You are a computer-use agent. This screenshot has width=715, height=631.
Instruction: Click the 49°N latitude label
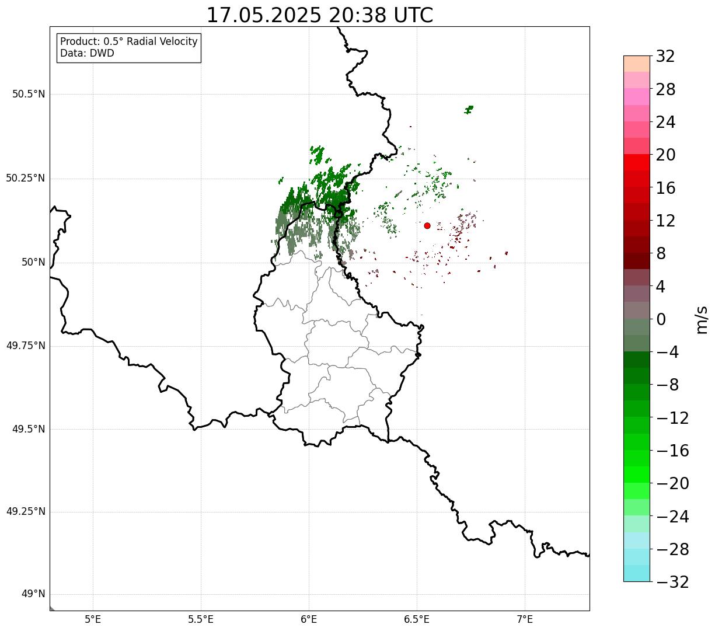coord(33,594)
